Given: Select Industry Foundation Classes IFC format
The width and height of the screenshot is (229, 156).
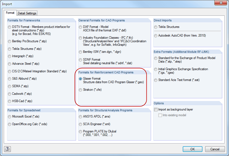Looking at the screenshot, I should tap(80, 38).
